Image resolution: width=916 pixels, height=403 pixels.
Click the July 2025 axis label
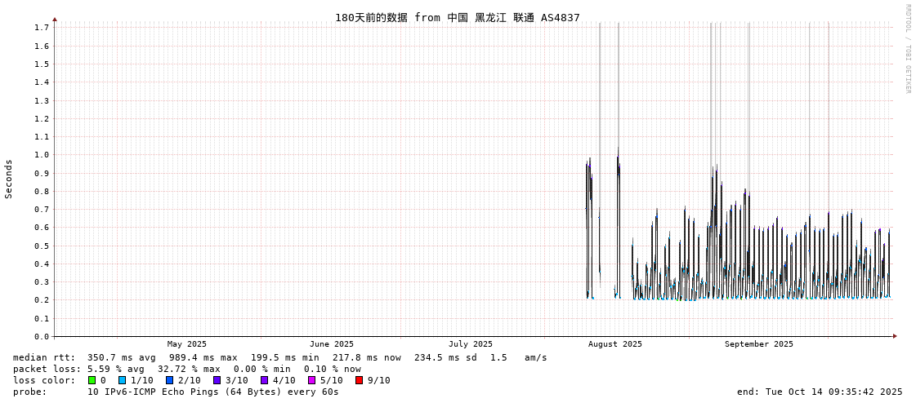(471, 344)
